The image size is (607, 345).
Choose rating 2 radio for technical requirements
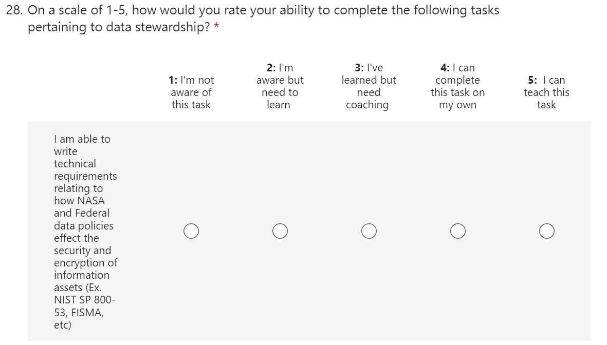click(x=280, y=231)
